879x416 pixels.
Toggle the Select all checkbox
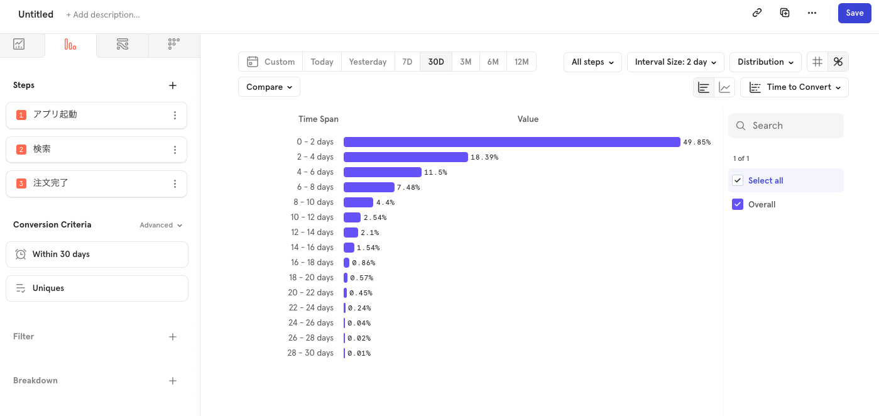point(738,181)
